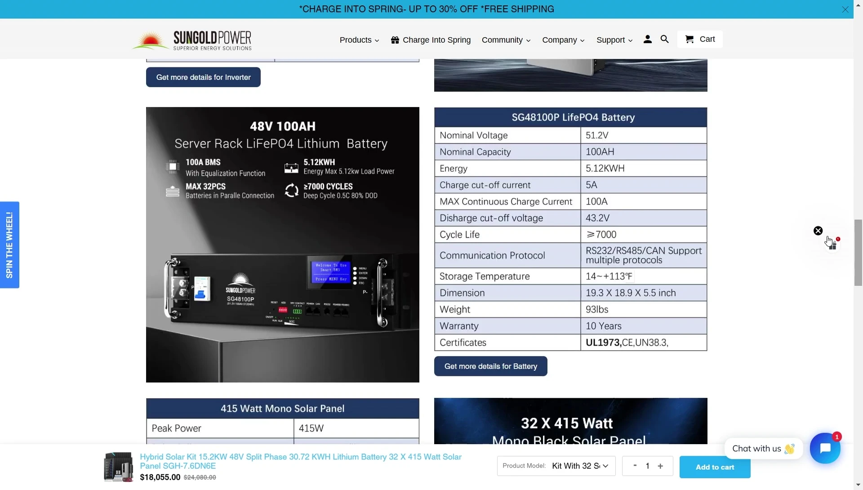Click the 48V 100AH battery image

(x=283, y=245)
